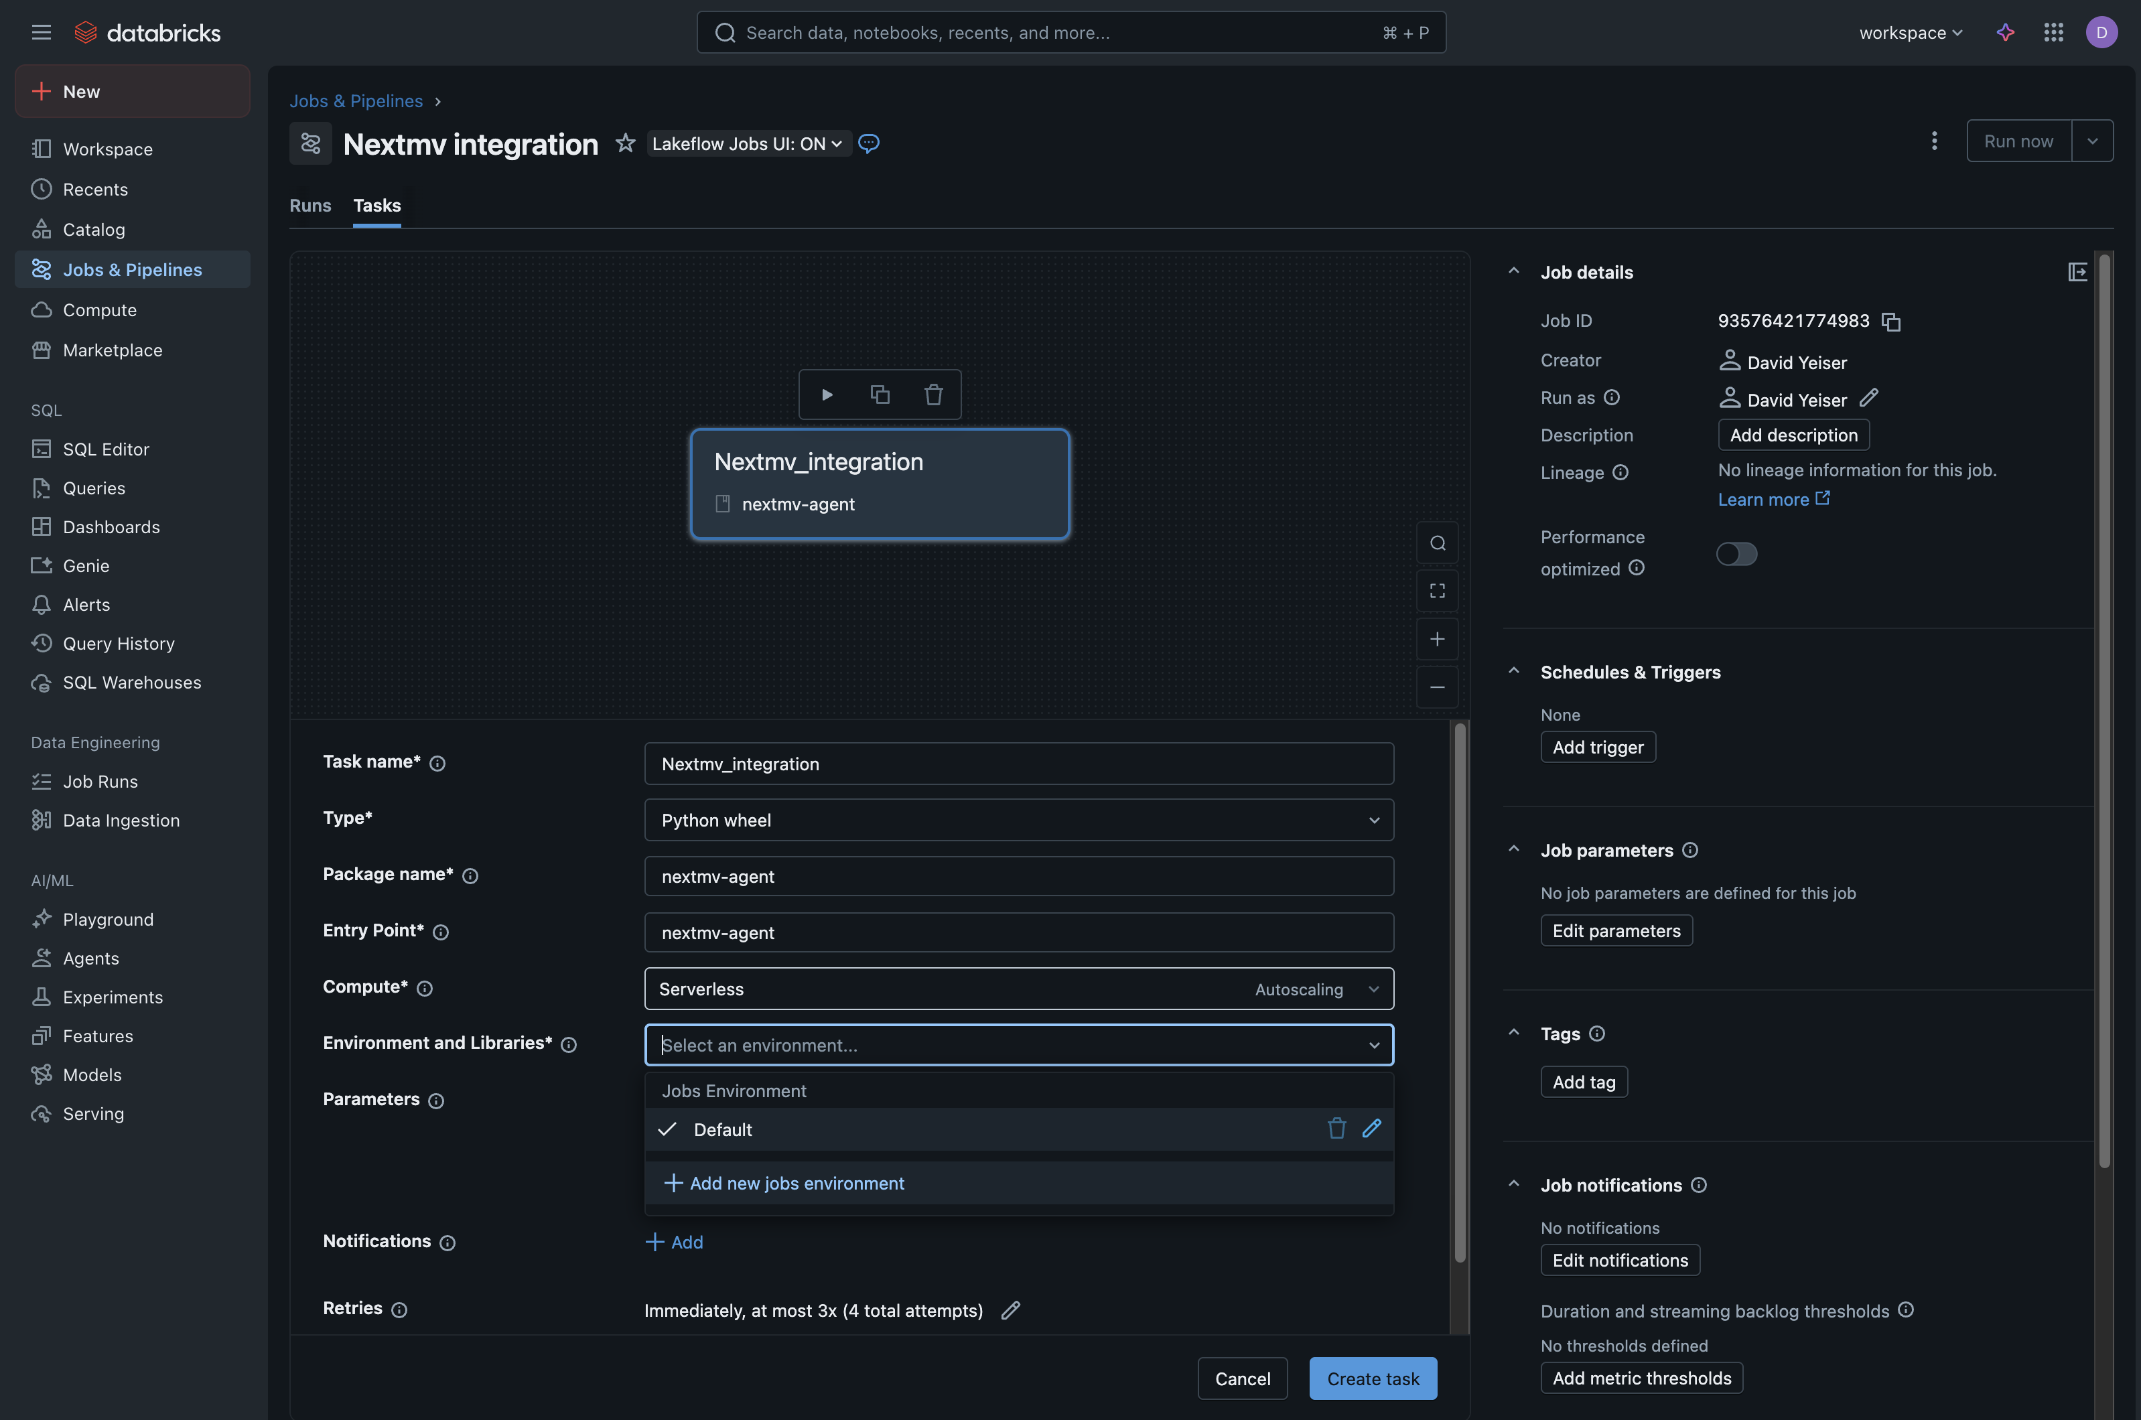Image resolution: width=2141 pixels, height=1420 pixels.
Task: Delete the task using the trash icon
Action: (933, 394)
